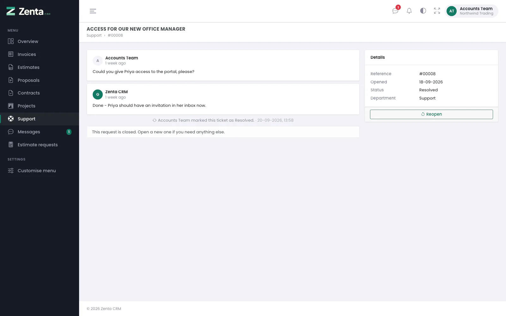This screenshot has height=316, width=506.
Task: Click the Messages speech bubble icon
Action: pyautogui.click(x=11, y=132)
